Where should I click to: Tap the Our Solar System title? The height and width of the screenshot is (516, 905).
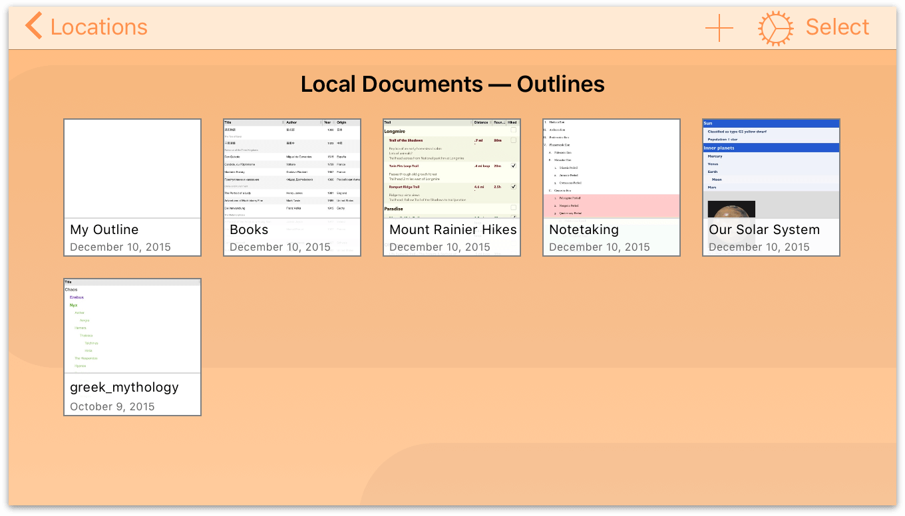(764, 230)
